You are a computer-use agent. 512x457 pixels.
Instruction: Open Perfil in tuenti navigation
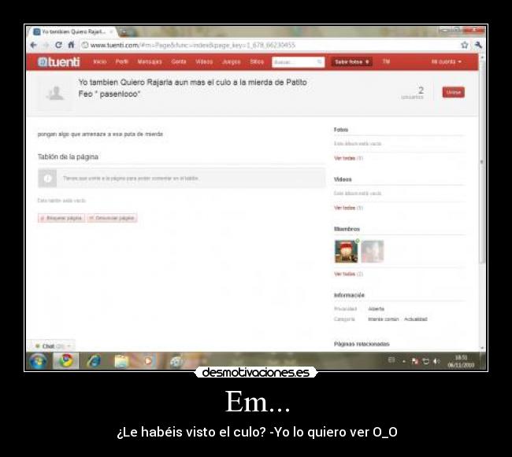tap(122, 61)
